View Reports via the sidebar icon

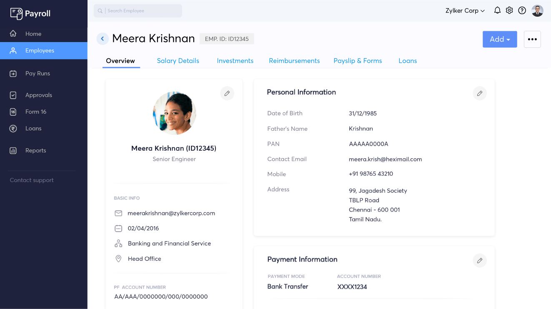(13, 150)
